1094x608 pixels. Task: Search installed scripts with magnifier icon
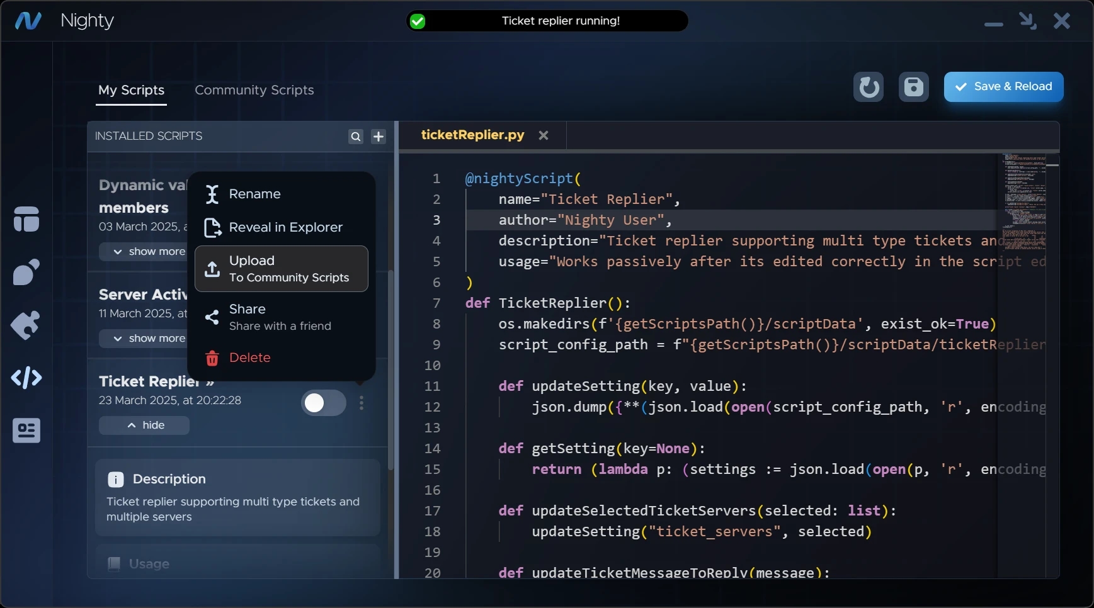[356, 137]
